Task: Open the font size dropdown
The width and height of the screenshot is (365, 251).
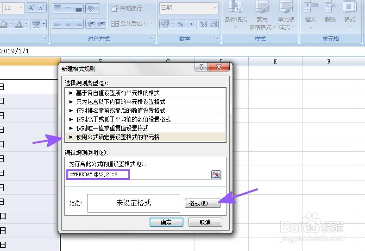Action: click(21, 8)
